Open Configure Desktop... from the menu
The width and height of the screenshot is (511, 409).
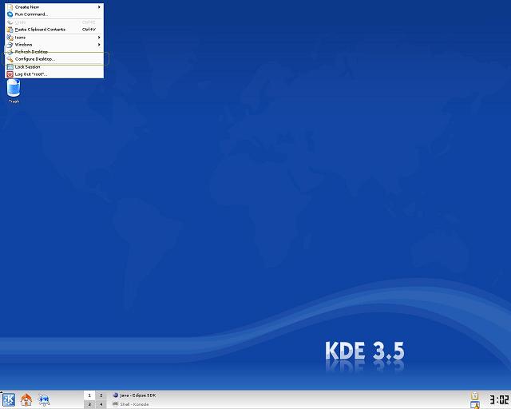(54, 59)
